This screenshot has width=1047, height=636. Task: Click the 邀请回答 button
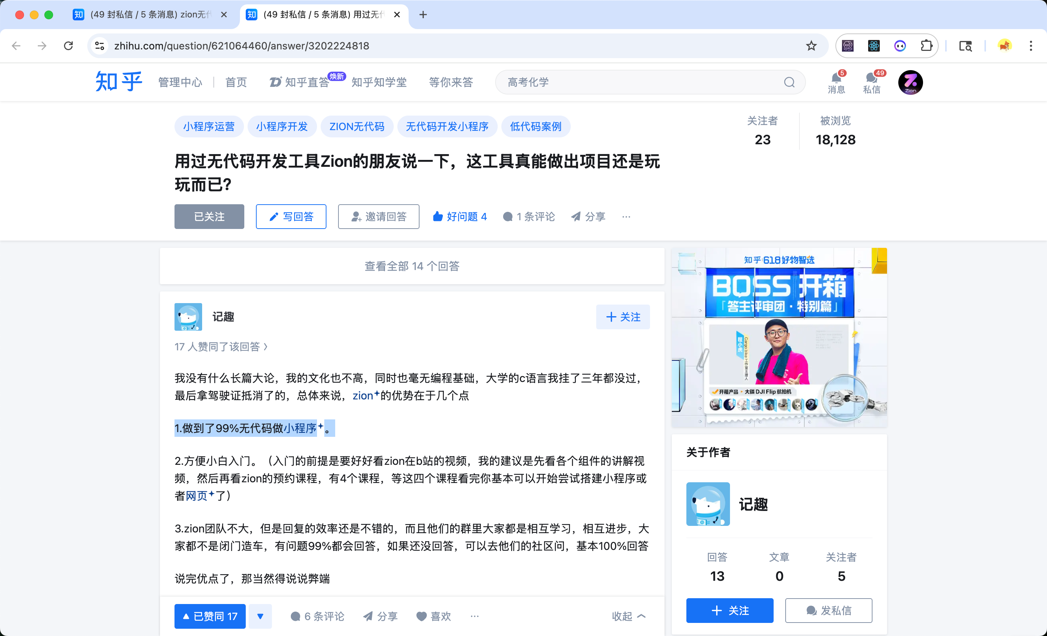pos(378,217)
